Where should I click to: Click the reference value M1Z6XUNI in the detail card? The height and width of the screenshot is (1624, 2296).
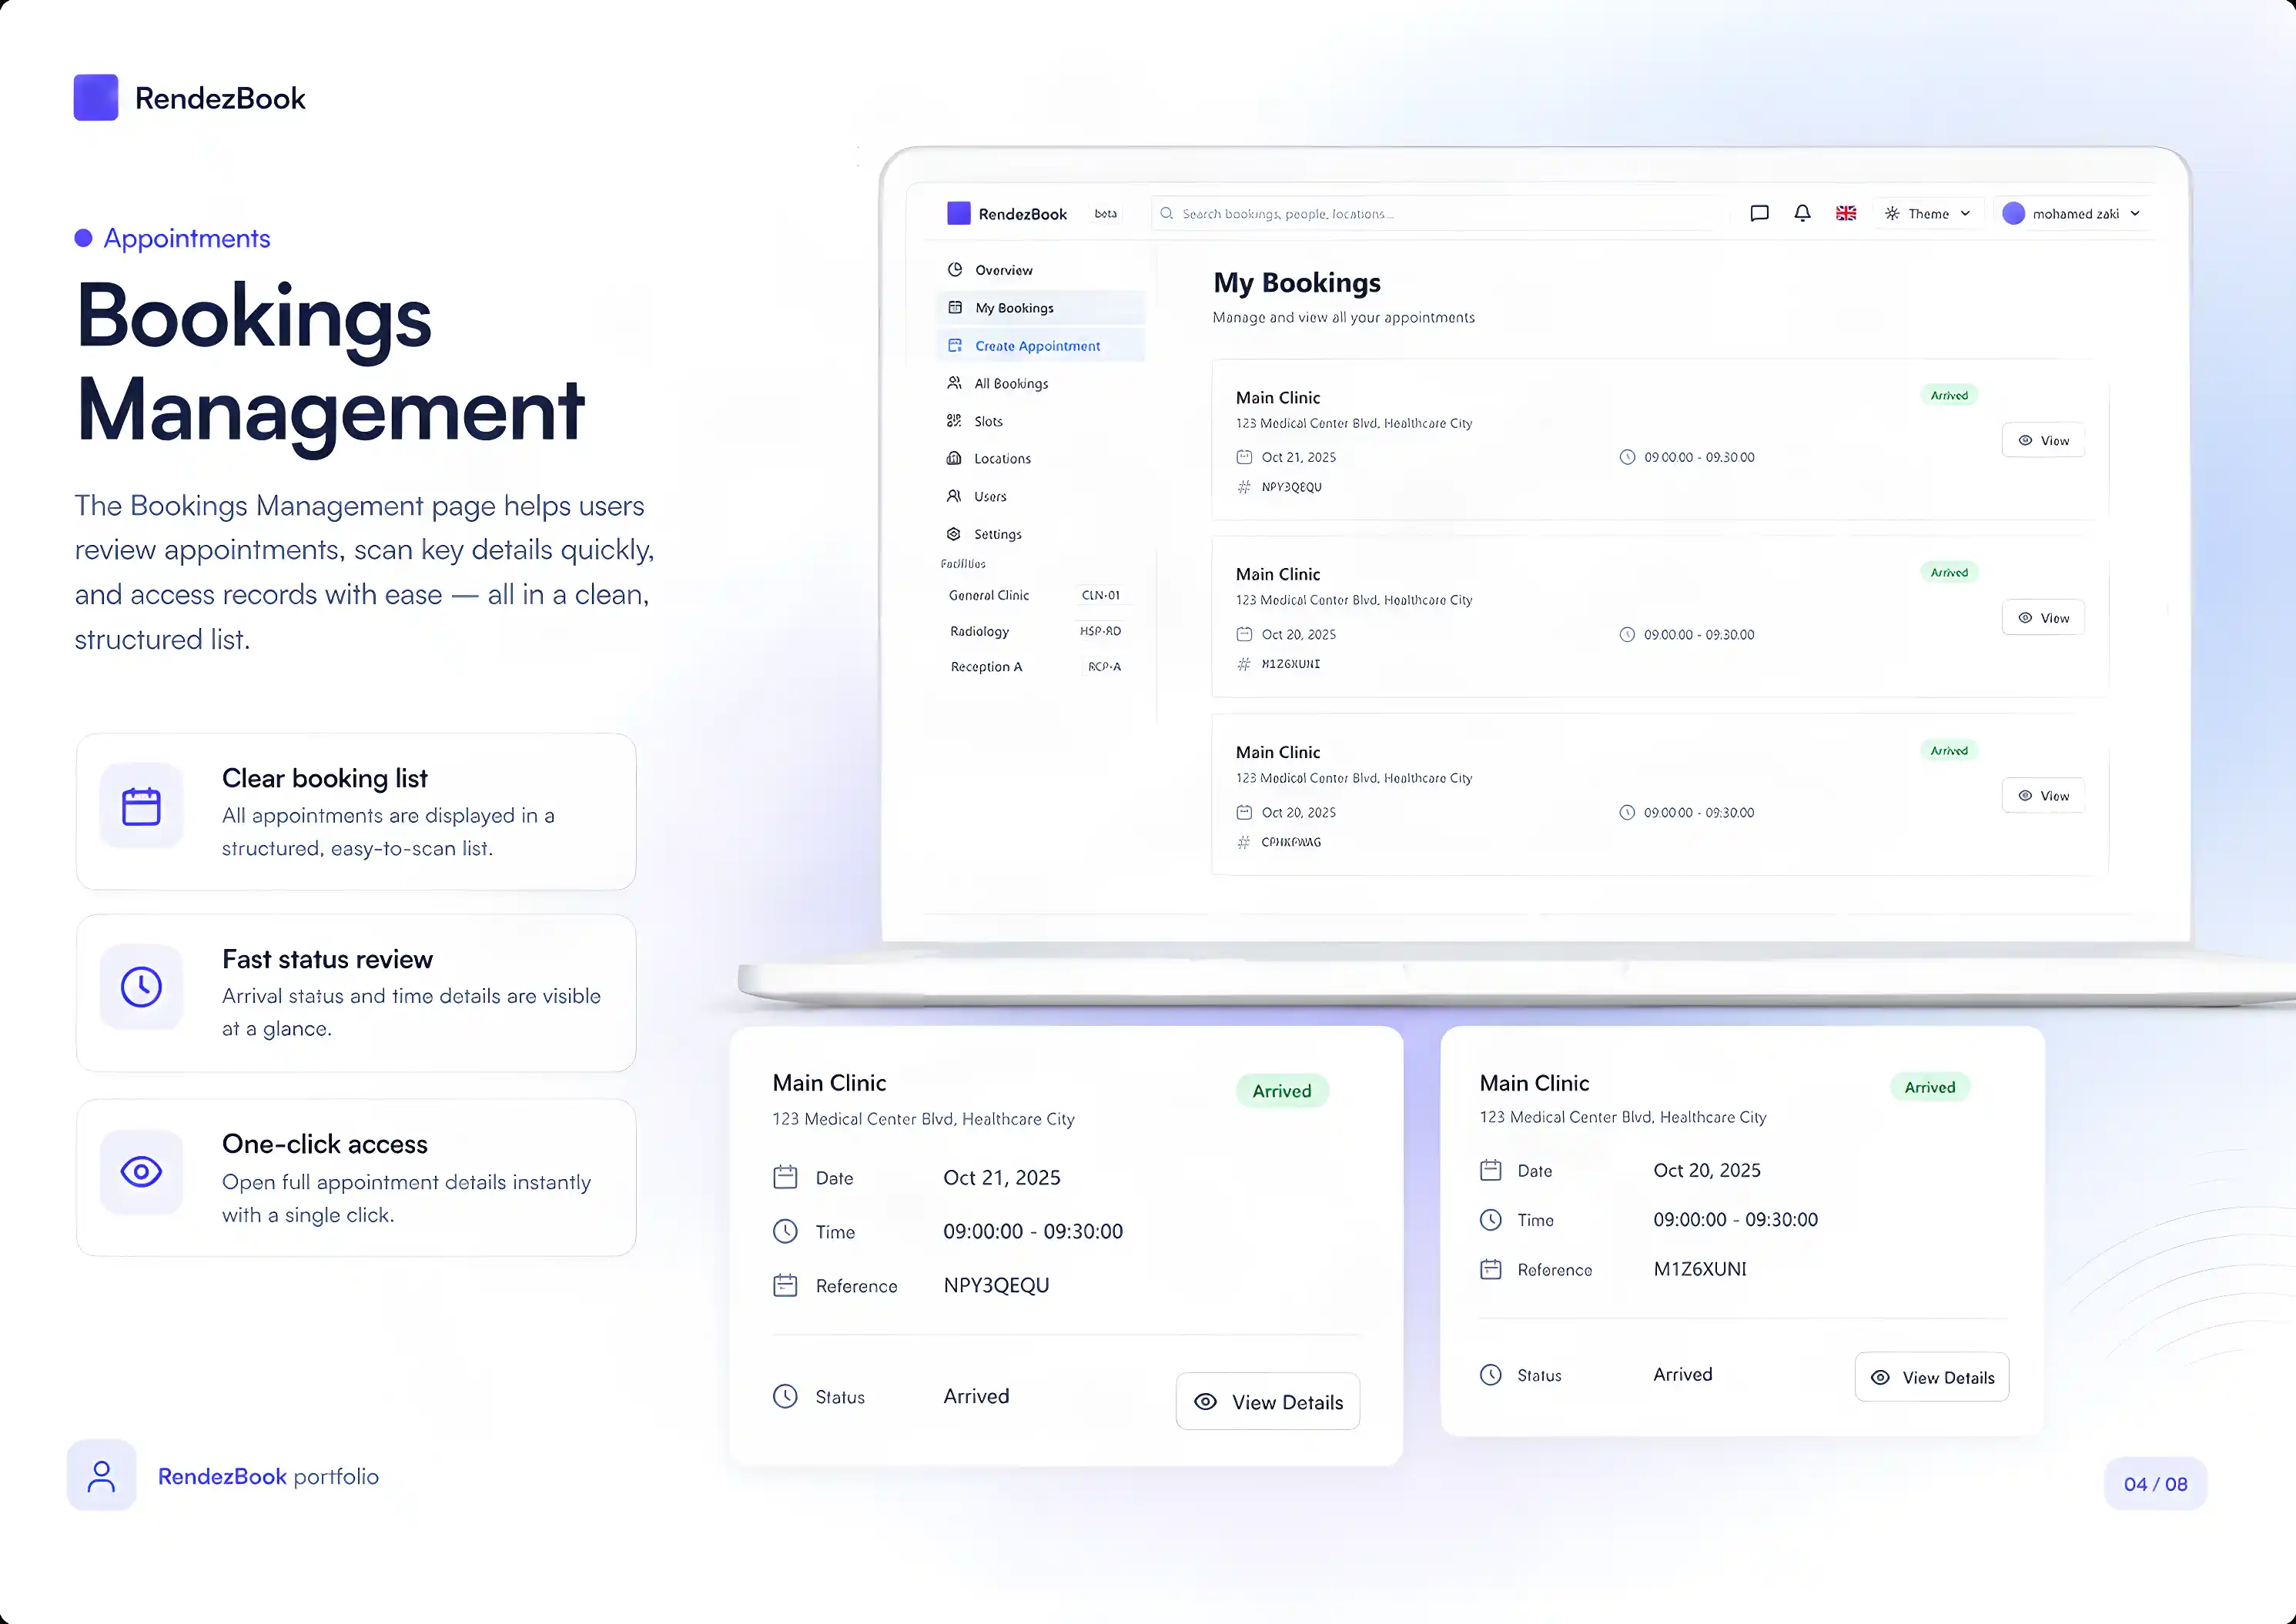[1700, 1269]
